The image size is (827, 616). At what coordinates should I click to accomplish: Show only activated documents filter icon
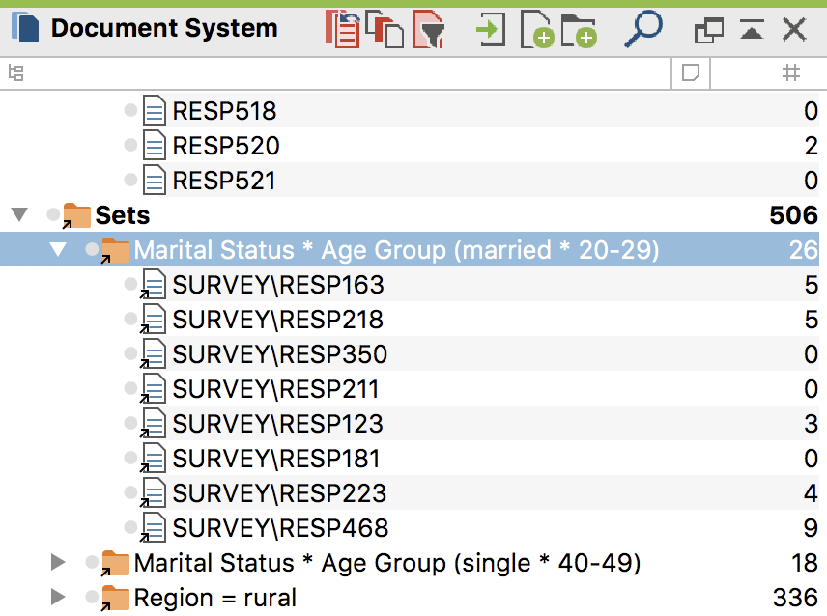pyautogui.click(x=428, y=30)
